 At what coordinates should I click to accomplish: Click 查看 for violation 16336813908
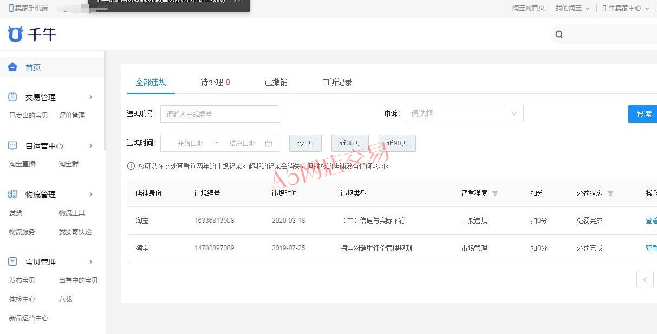pos(651,221)
